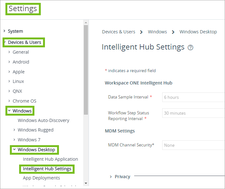This screenshot has width=225, height=189.
Task: Open the Linux tree item
Action: coord(18,81)
